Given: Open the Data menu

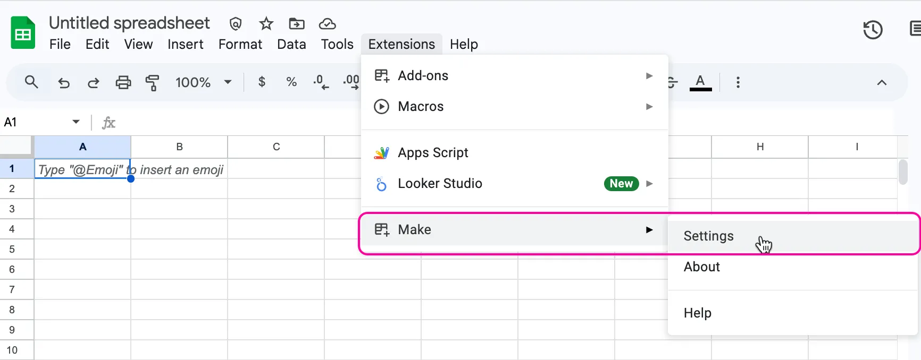Looking at the screenshot, I should click(291, 45).
